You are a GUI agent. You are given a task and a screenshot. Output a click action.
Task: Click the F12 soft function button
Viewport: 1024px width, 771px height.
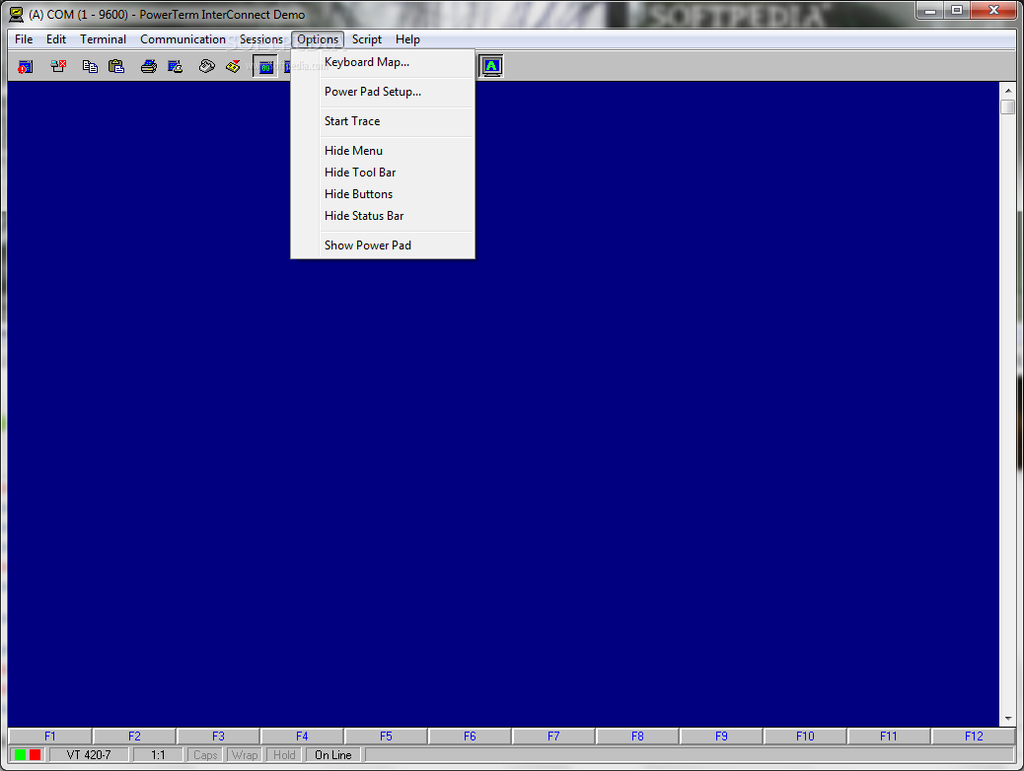coord(974,736)
